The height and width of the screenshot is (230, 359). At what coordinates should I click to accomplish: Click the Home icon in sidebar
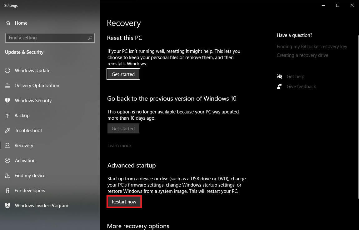(x=8, y=23)
